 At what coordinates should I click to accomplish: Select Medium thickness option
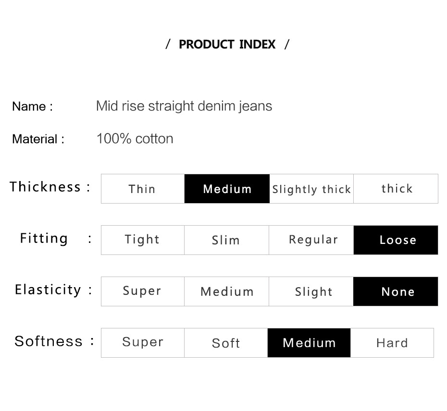click(227, 189)
